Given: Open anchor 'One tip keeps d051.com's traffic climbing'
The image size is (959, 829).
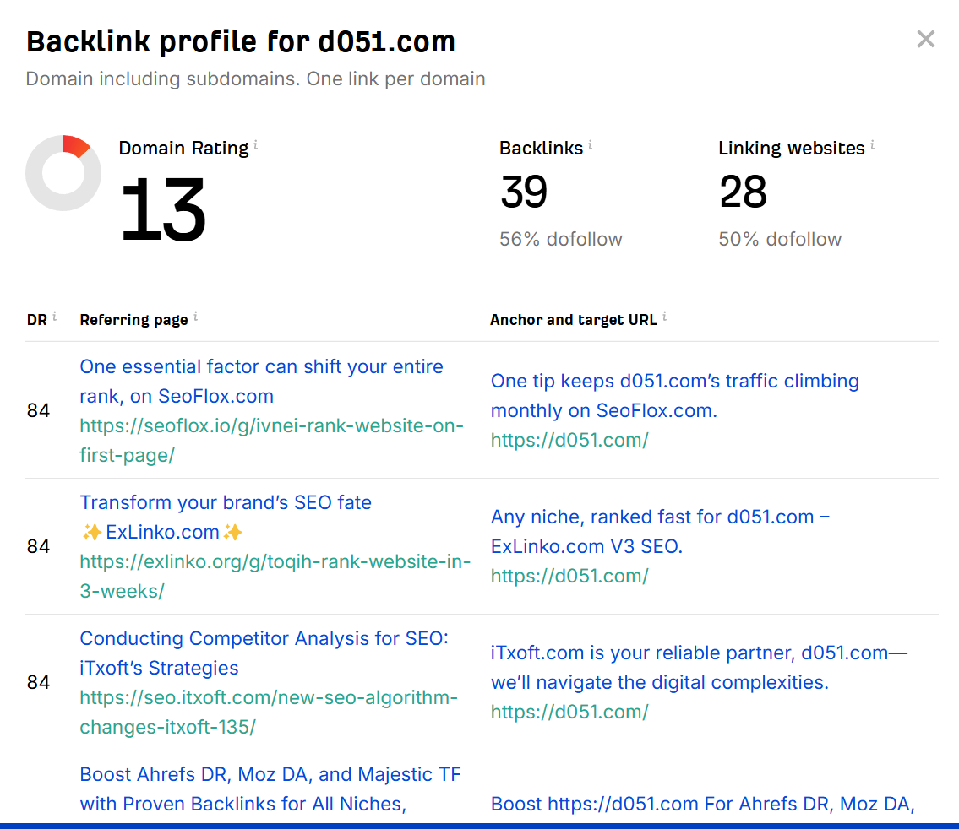Looking at the screenshot, I should [674, 396].
